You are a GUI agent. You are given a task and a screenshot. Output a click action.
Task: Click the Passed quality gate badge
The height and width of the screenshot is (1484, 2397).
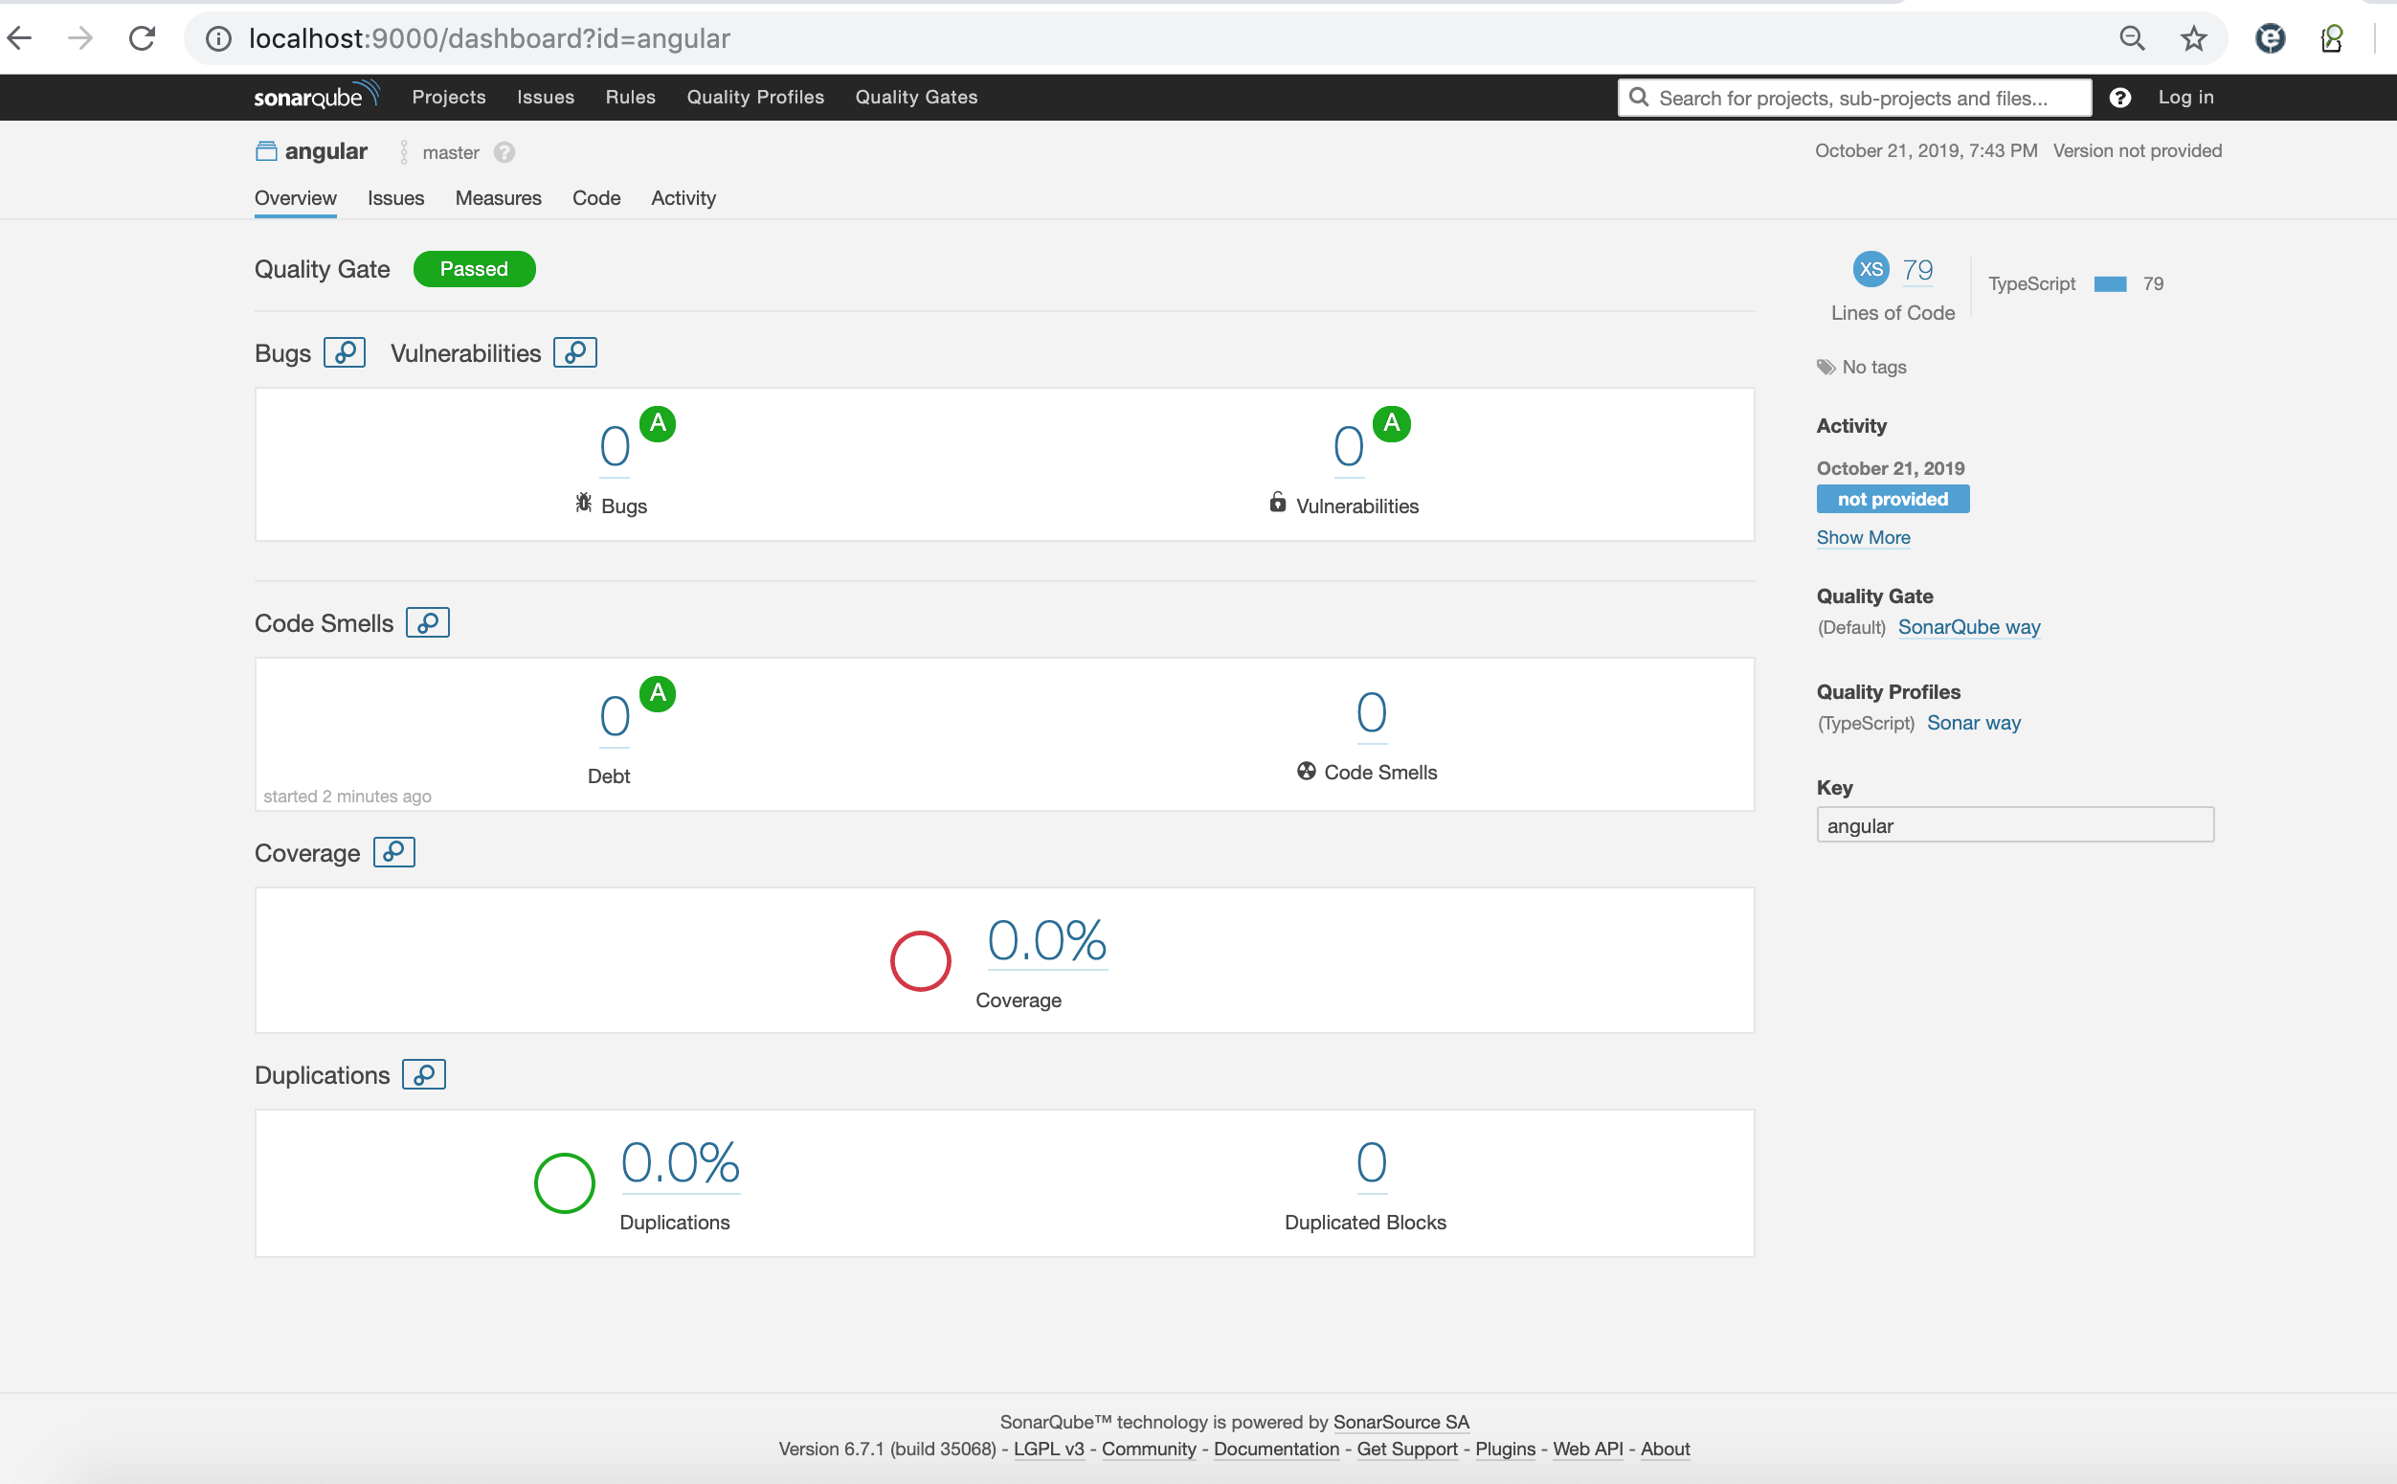pyautogui.click(x=474, y=267)
